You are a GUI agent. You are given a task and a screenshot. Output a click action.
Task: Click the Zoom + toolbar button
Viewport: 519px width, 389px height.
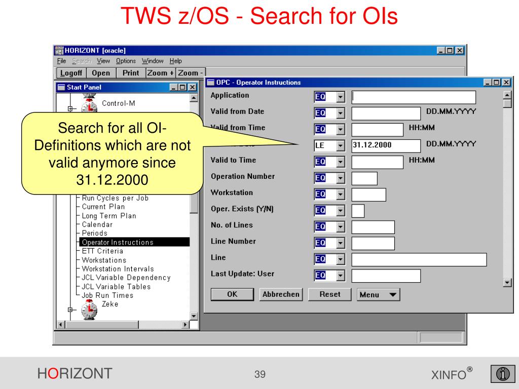161,73
